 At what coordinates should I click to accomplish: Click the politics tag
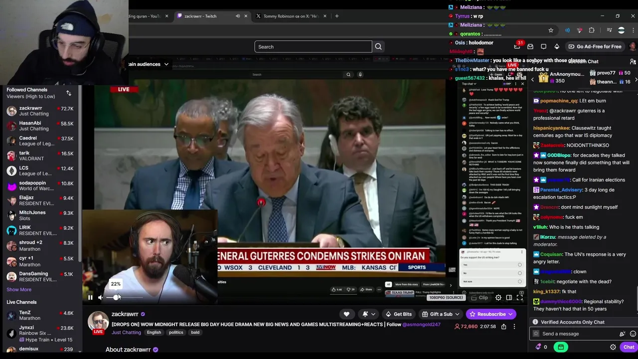coord(176,333)
